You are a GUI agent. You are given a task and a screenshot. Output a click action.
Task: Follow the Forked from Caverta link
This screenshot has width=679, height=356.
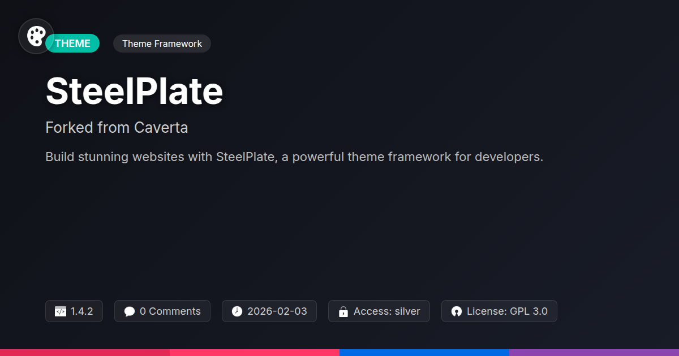117,128
